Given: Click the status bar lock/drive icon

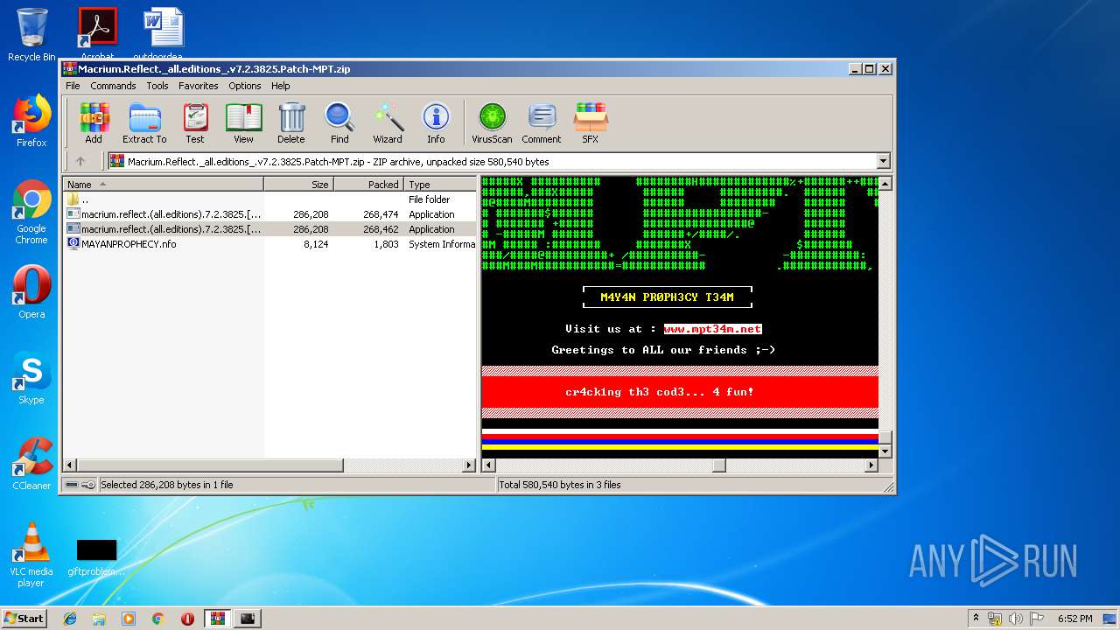Looking at the screenshot, I should tap(80, 485).
